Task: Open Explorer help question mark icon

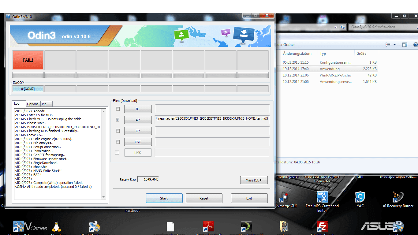Action: pos(416,45)
